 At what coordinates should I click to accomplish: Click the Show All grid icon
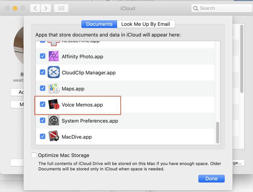61,8
